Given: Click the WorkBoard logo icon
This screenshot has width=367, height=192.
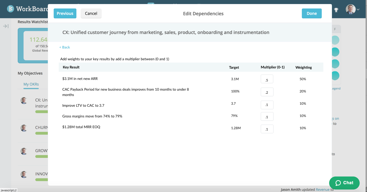Looking at the screenshot, I should coord(10,9).
